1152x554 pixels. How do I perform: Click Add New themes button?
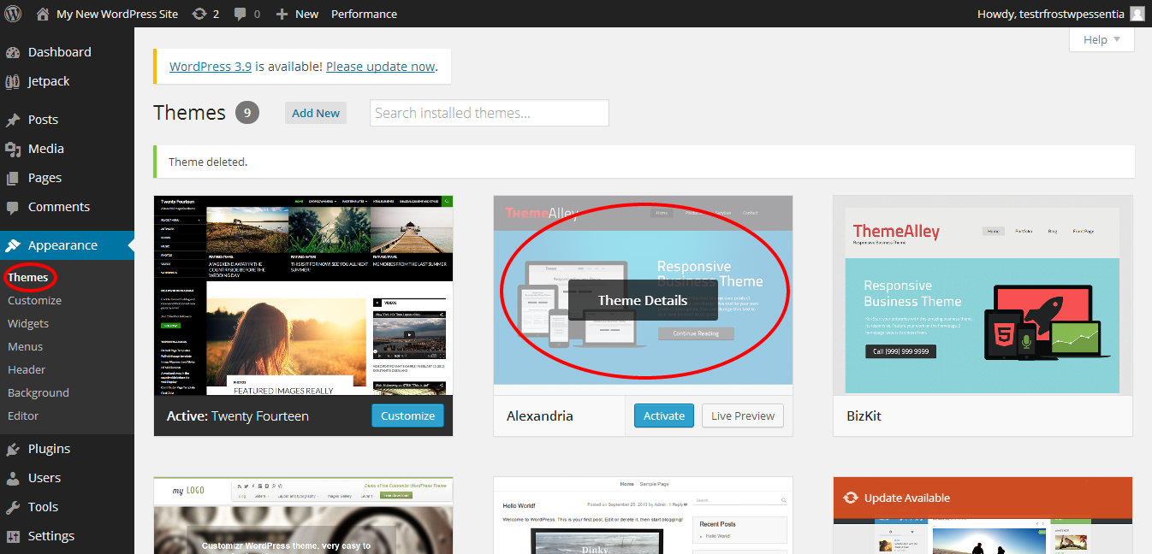315,112
